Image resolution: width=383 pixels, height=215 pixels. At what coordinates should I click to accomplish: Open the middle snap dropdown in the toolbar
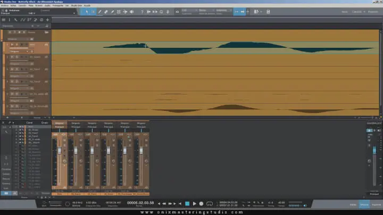206,10
